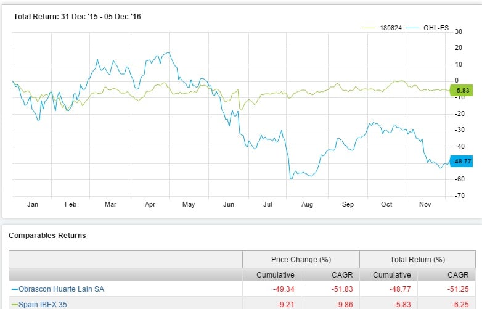Click the Total Return date range title
The width and height of the screenshot is (482, 309).
tap(77, 16)
